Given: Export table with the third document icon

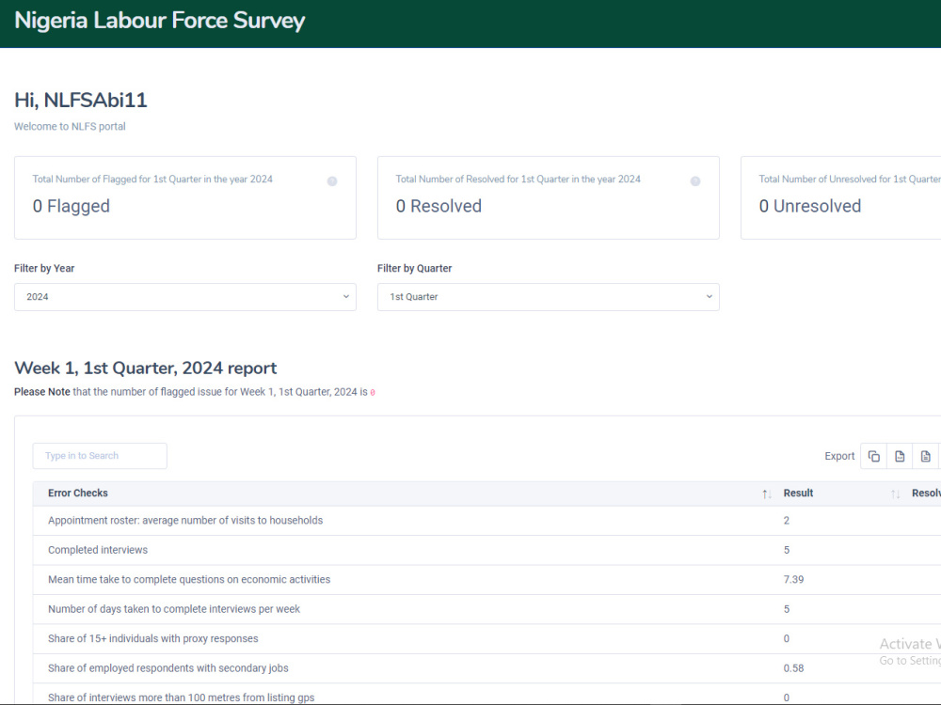Looking at the screenshot, I should (925, 456).
